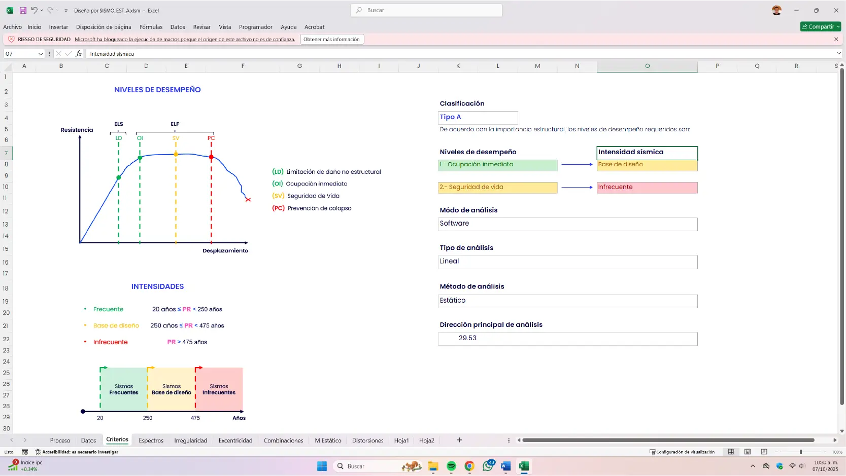The height and width of the screenshot is (476, 846).
Task: Click the zoom in plus icon
Action: (x=825, y=452)
